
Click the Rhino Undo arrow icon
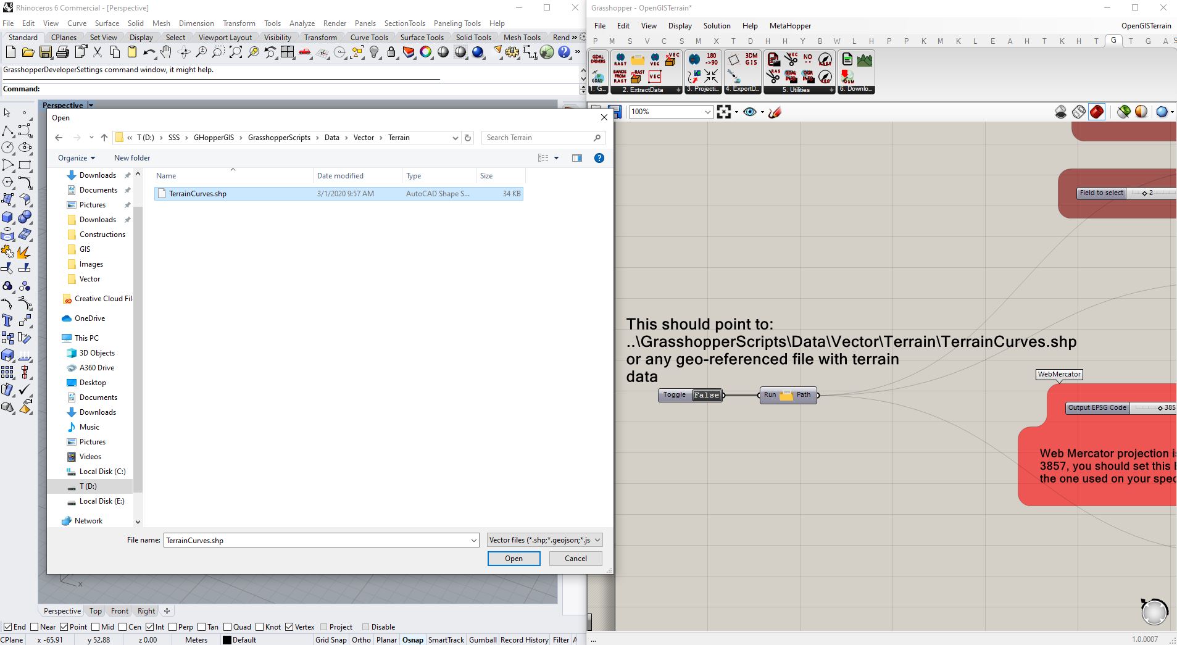[149, 52]
